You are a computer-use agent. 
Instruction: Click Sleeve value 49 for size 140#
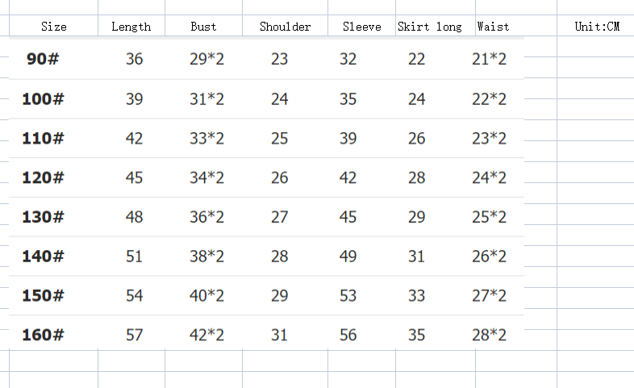click(x=348, y=257)
